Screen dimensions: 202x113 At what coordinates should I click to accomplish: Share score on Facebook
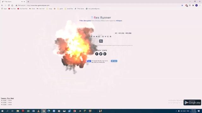pyautogui.click(x=97, y=54)
